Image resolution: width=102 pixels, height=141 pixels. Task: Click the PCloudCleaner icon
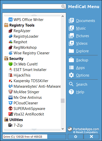pyautogui.click(x=11, y=103)
